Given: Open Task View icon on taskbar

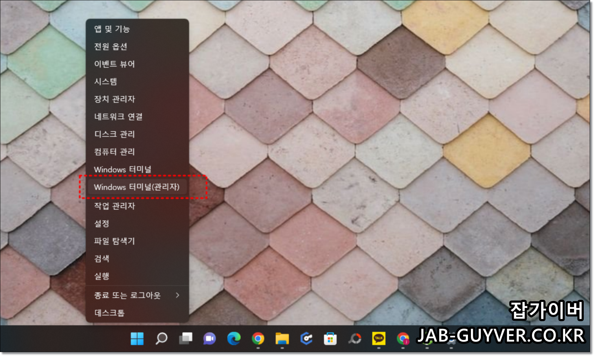Looking at the screenshot, I should point(185,338).
